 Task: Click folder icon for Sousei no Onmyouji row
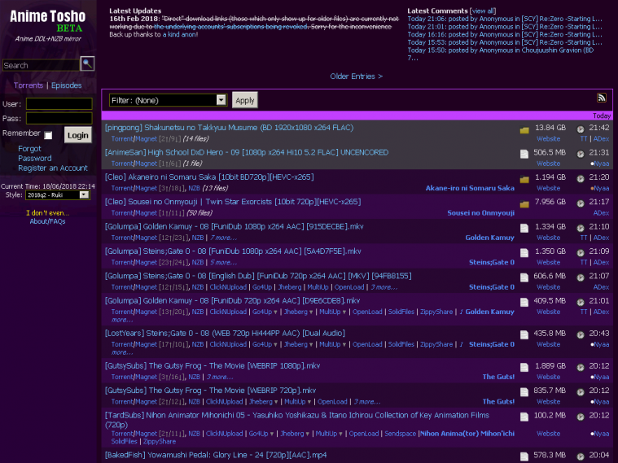pos(524,204)
